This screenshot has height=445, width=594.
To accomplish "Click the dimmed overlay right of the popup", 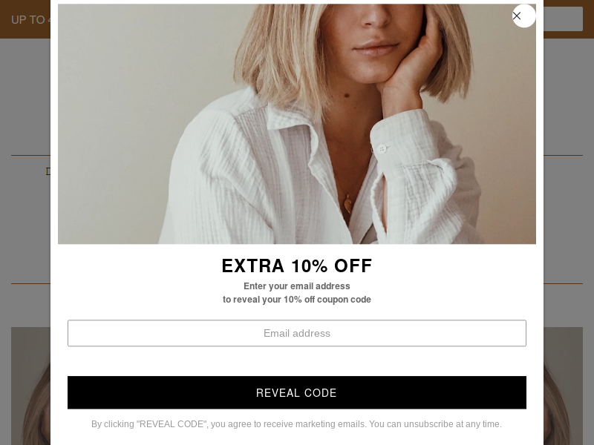I will (x=569, y=227).
